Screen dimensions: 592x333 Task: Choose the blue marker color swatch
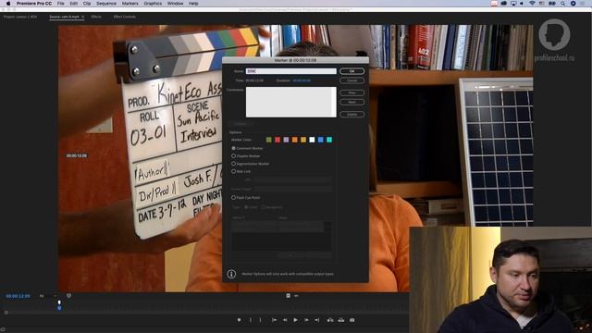(321, 140)
